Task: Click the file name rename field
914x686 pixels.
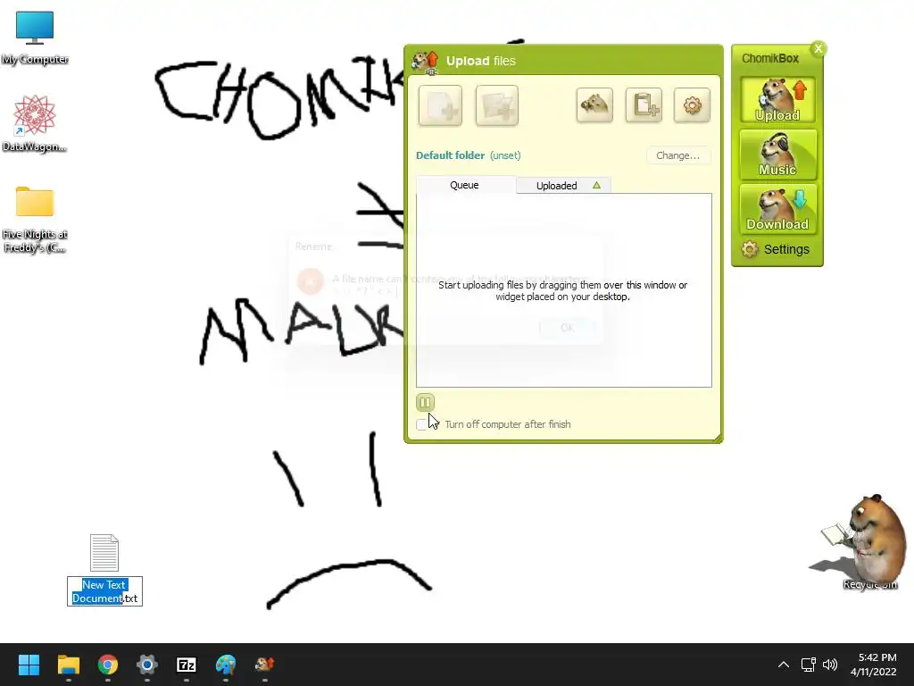Action: pyautogui.click(x=105, y=591)
